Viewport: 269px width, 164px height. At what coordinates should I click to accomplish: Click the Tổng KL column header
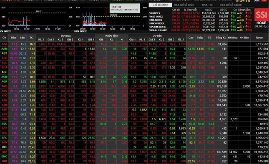221,38
